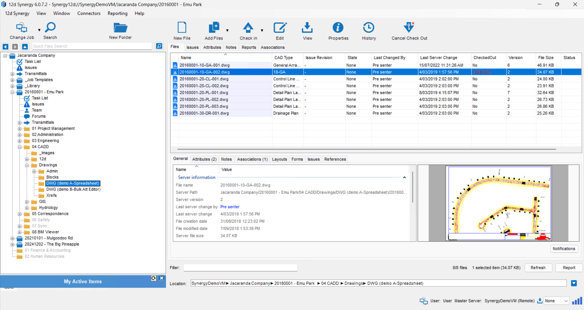Click the Pre senter link
This screenshot has height=310, width=584.
230,207
